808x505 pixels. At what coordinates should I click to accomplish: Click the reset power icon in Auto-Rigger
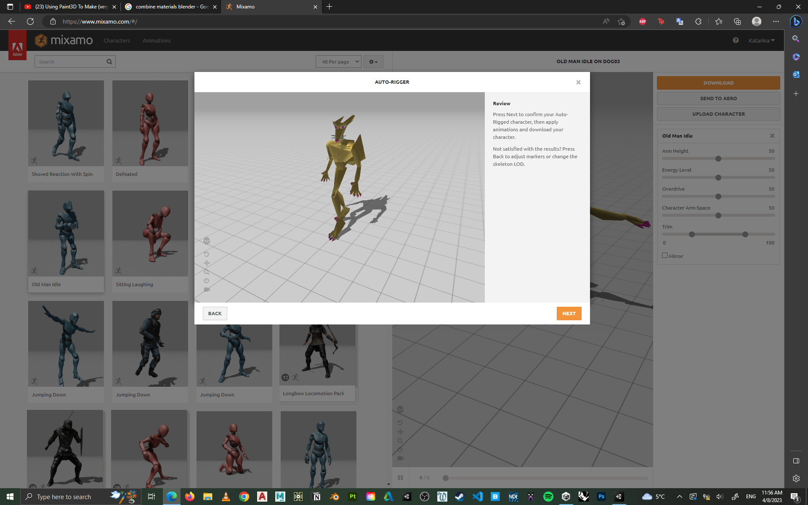(x=206, y=281)
